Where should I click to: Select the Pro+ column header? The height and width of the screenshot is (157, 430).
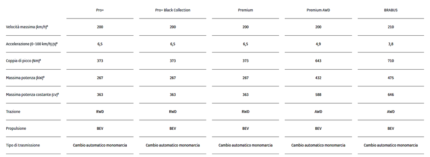pos(100,10)
